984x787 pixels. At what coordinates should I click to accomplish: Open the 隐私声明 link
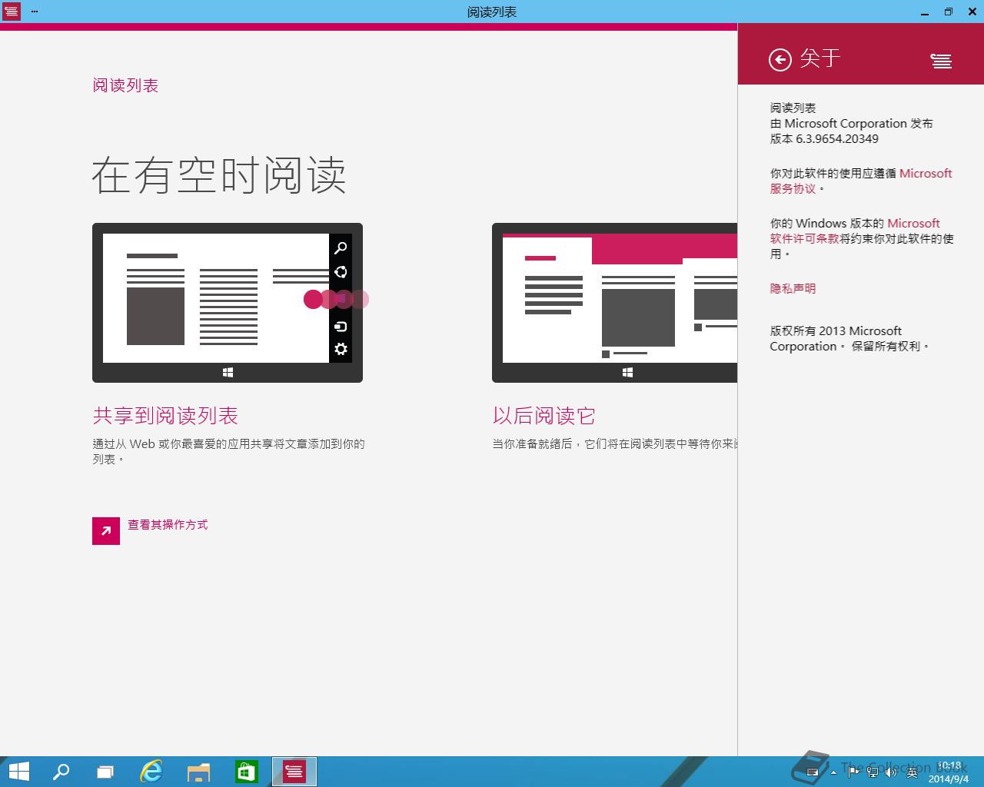click(x=793, y=288)
